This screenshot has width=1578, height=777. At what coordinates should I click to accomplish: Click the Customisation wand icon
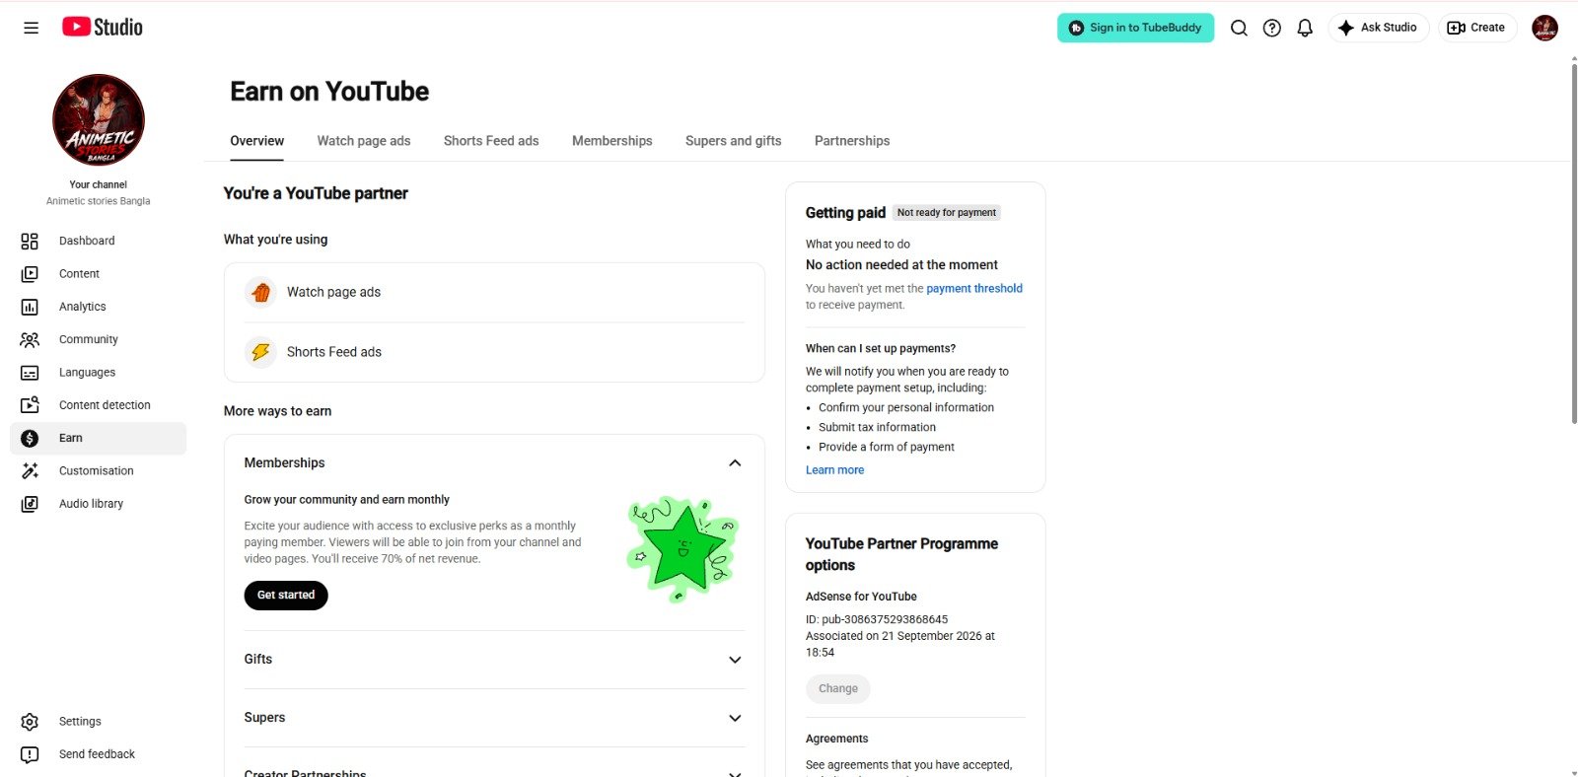[30, 471]
